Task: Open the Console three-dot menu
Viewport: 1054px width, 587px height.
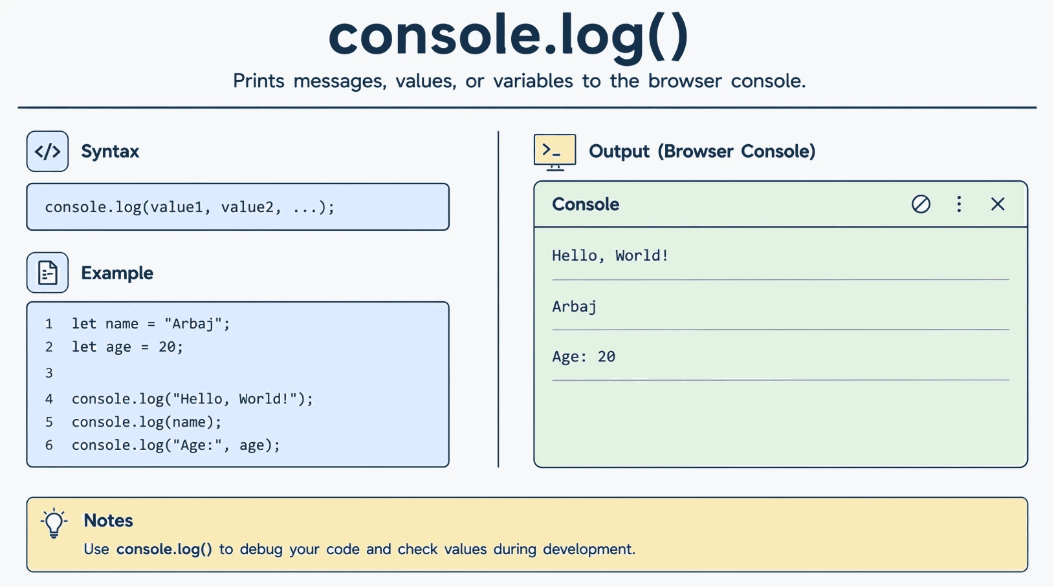Action: click(x=959, y=204)
